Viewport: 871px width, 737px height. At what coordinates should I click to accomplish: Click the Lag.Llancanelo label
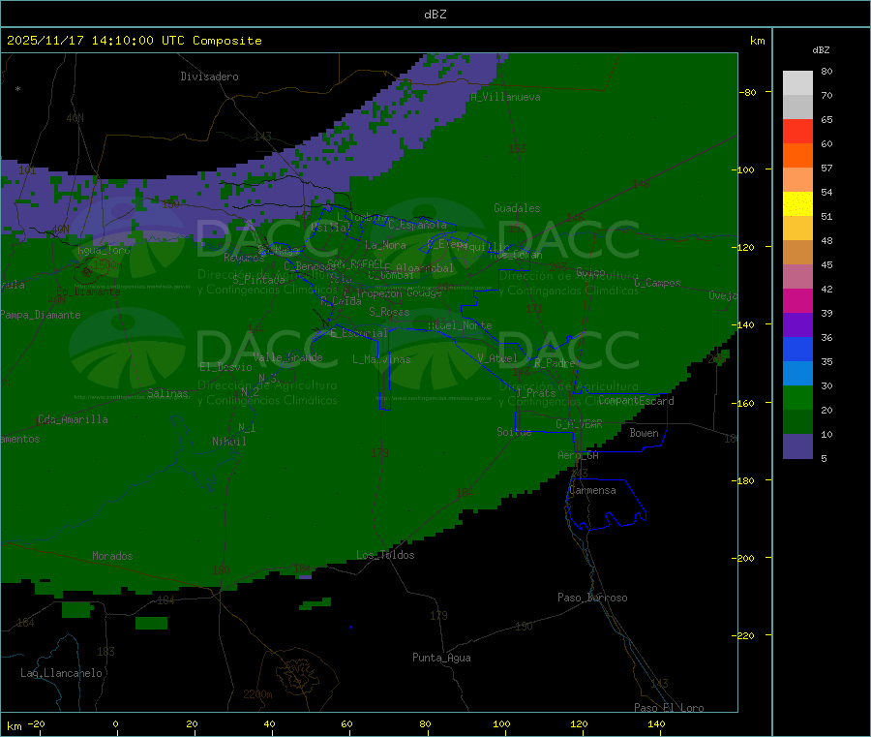[x=62, y=673]
